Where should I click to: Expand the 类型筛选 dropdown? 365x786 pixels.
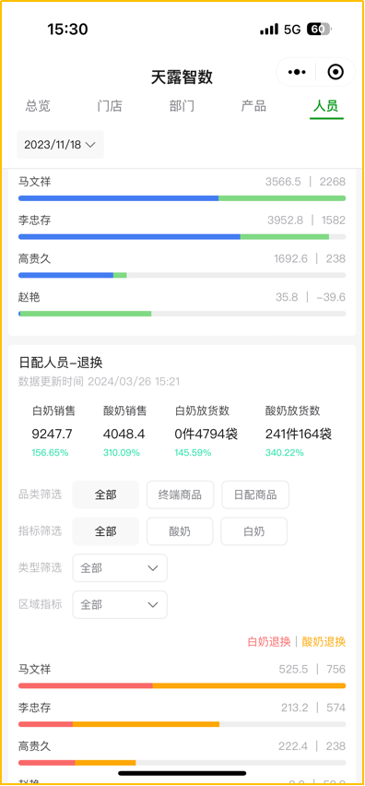click(120, 568)
